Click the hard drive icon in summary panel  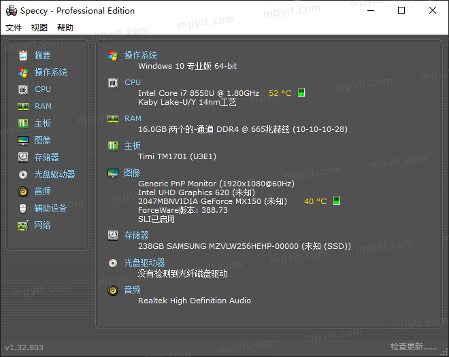(113, 235)
